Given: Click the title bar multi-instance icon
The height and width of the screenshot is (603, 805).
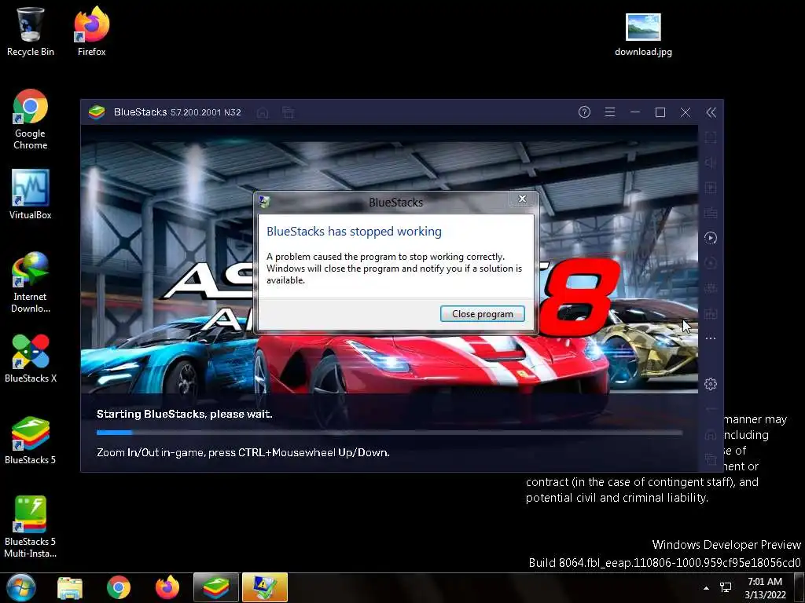Looking at the screenshot, I should [288, 112].
